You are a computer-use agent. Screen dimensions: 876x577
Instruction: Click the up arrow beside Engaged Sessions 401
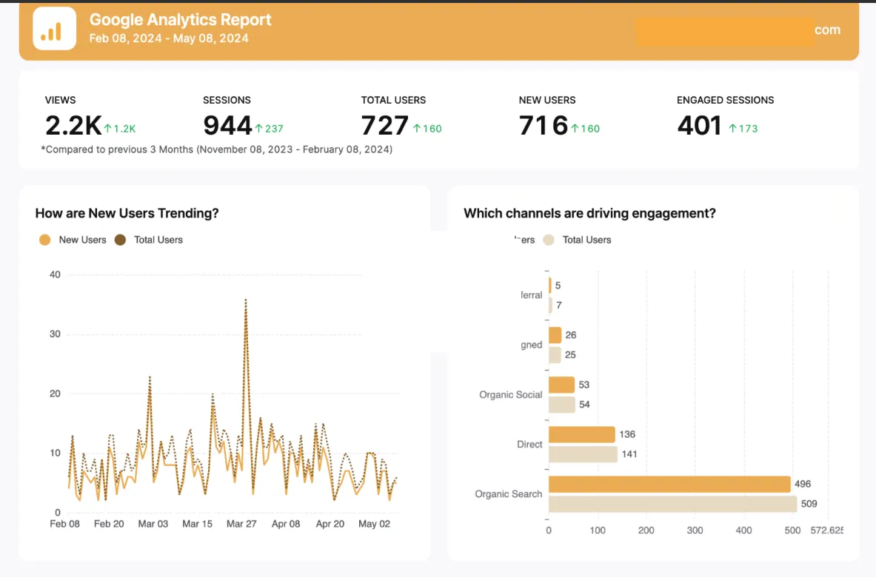[x=732, y=129]
